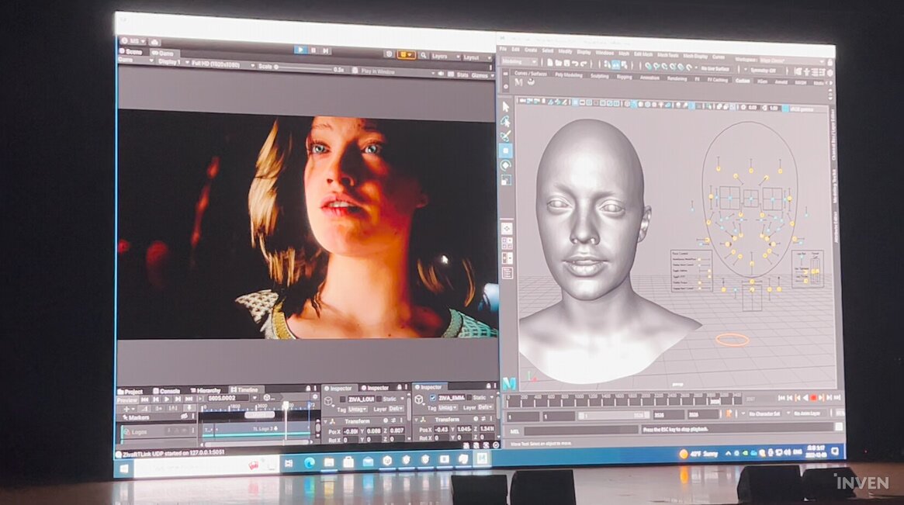904x505 pixels.
Task: Select the Maya arrow Select tool
Action: click(506, 106)
